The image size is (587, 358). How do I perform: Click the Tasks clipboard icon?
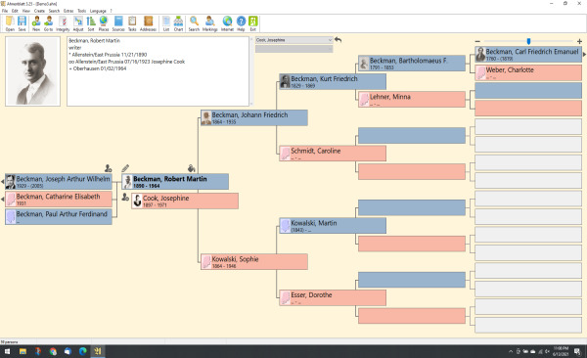coord(132,23)
